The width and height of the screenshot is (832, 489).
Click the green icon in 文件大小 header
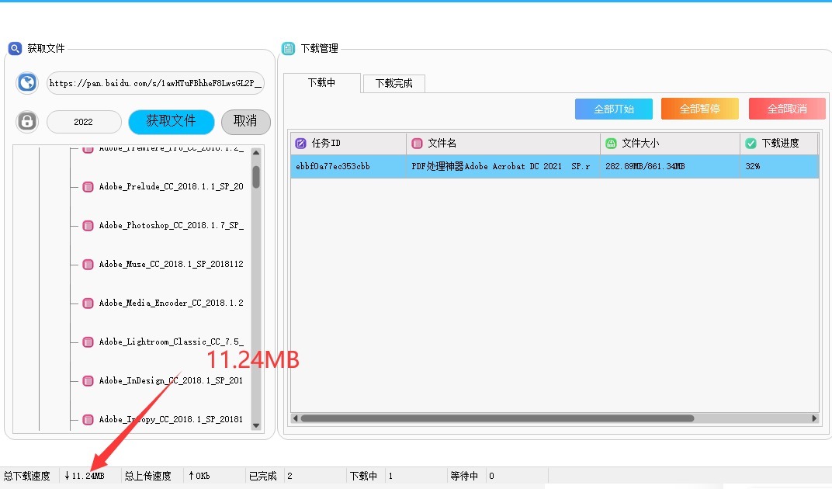coord(612,144)
